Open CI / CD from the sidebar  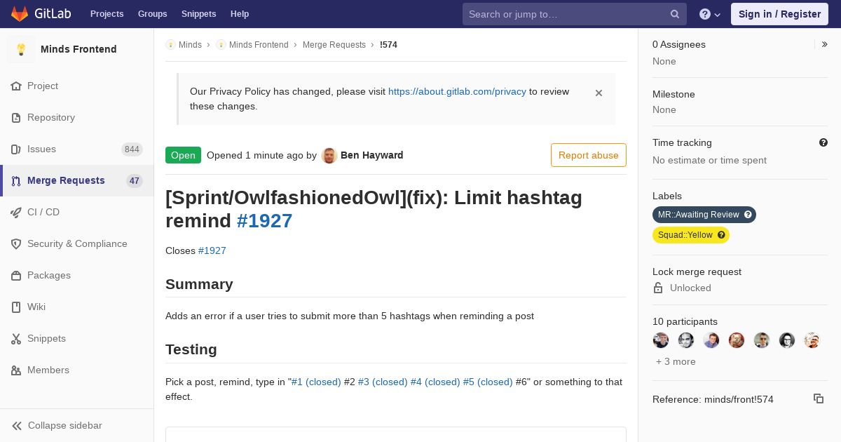77,212
